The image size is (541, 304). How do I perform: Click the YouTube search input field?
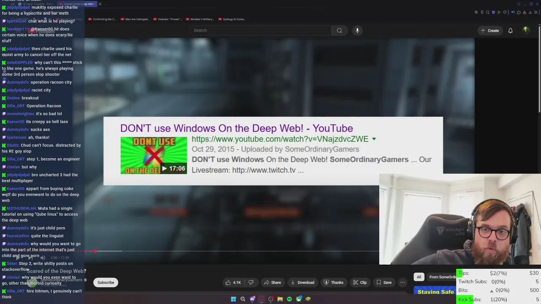260,30
